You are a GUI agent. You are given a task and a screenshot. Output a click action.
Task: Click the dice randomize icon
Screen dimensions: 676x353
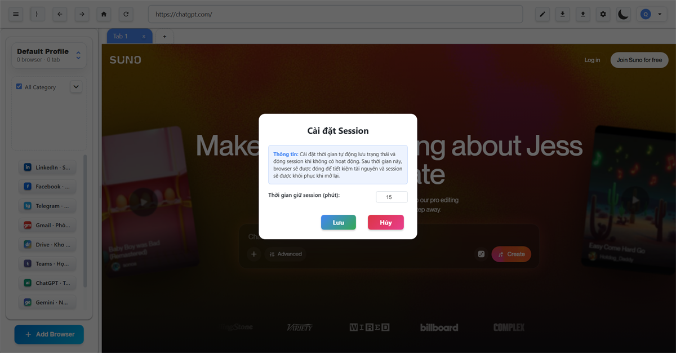pos(481,254)
